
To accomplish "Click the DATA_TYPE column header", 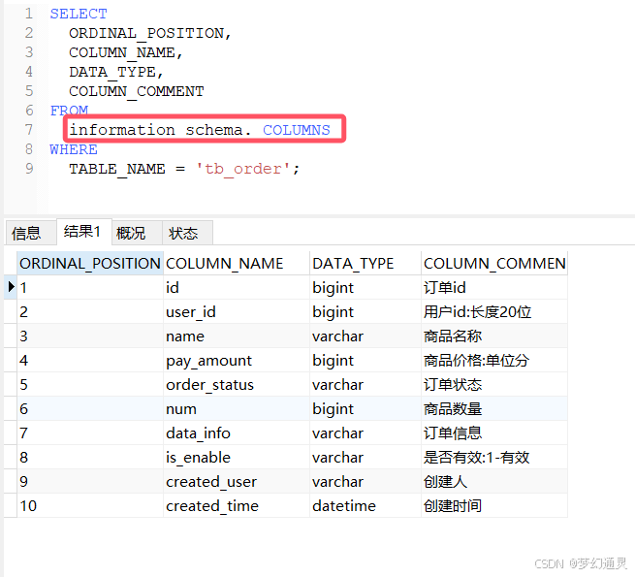I will [x=365, y=264].
